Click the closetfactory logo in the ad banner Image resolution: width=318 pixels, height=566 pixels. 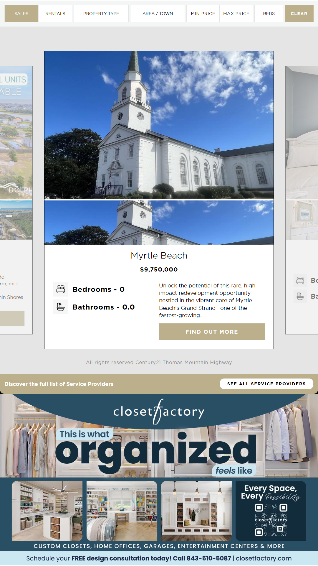(x=159, y=412)
